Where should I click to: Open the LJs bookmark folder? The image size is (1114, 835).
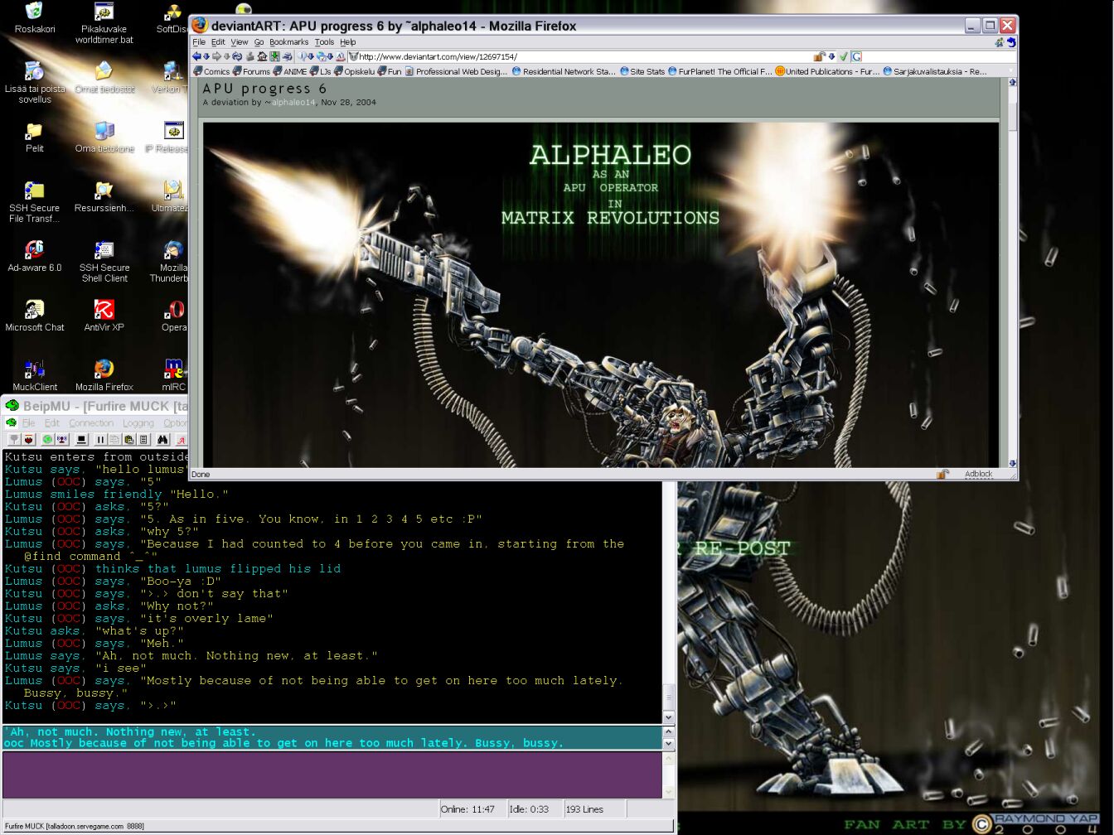tap(321, 71)
